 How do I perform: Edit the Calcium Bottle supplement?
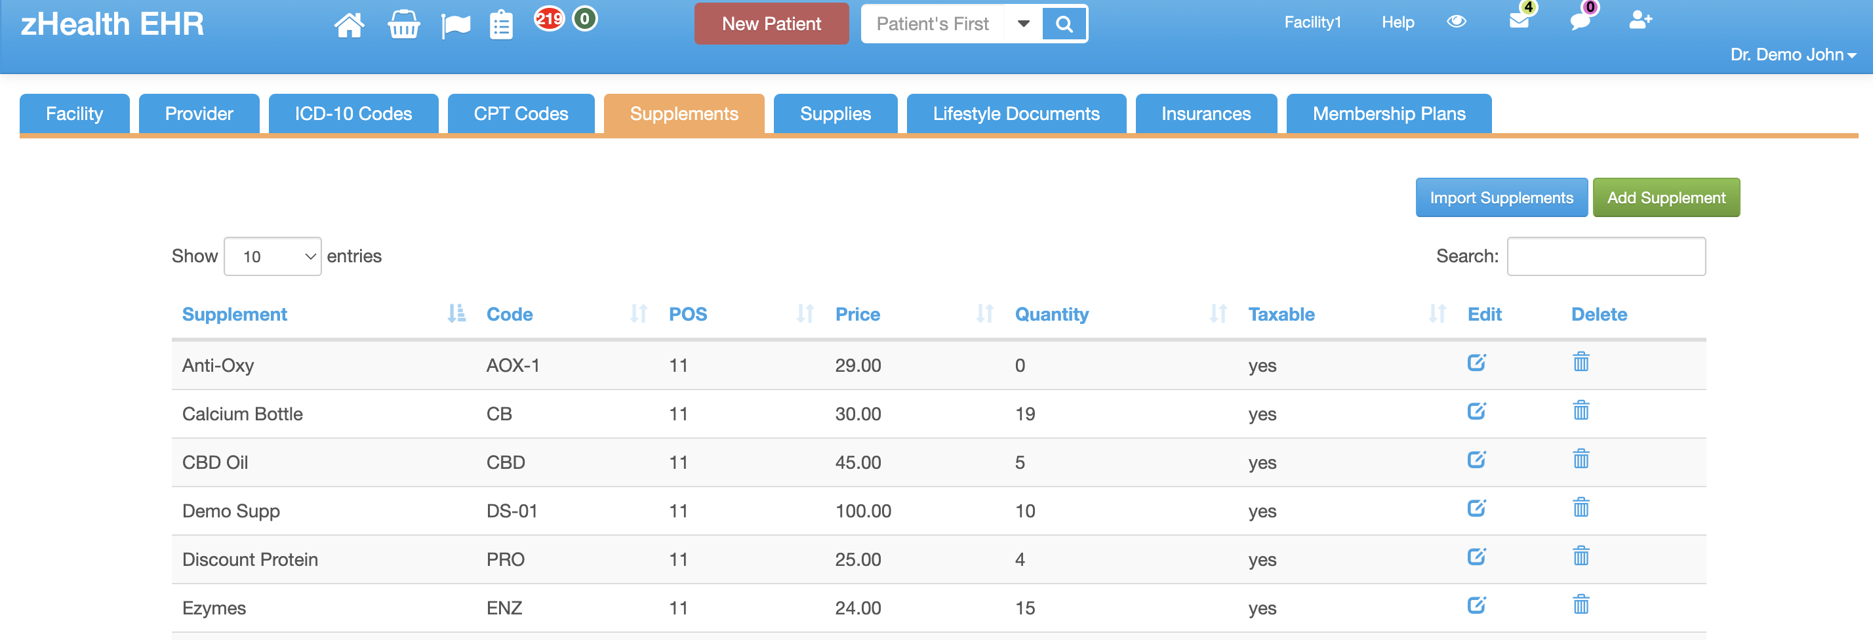[1476, 411]
